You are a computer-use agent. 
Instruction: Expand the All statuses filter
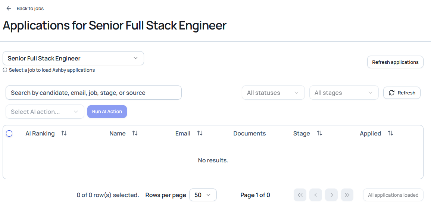273,93
